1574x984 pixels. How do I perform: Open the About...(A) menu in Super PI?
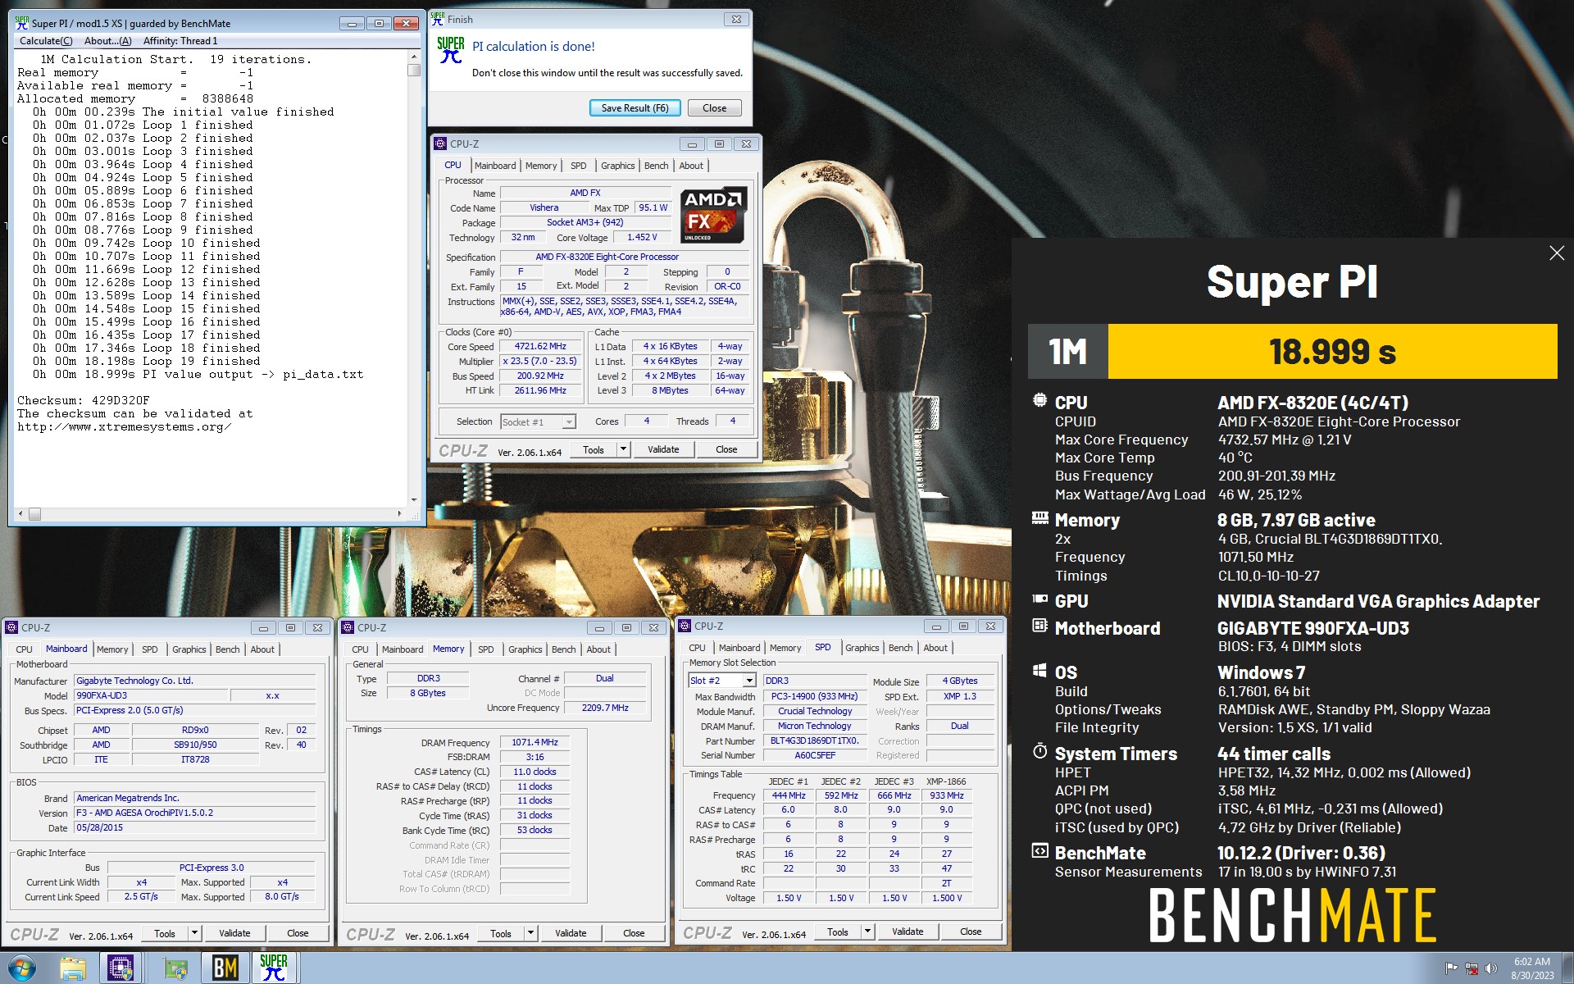click(107, 41)
